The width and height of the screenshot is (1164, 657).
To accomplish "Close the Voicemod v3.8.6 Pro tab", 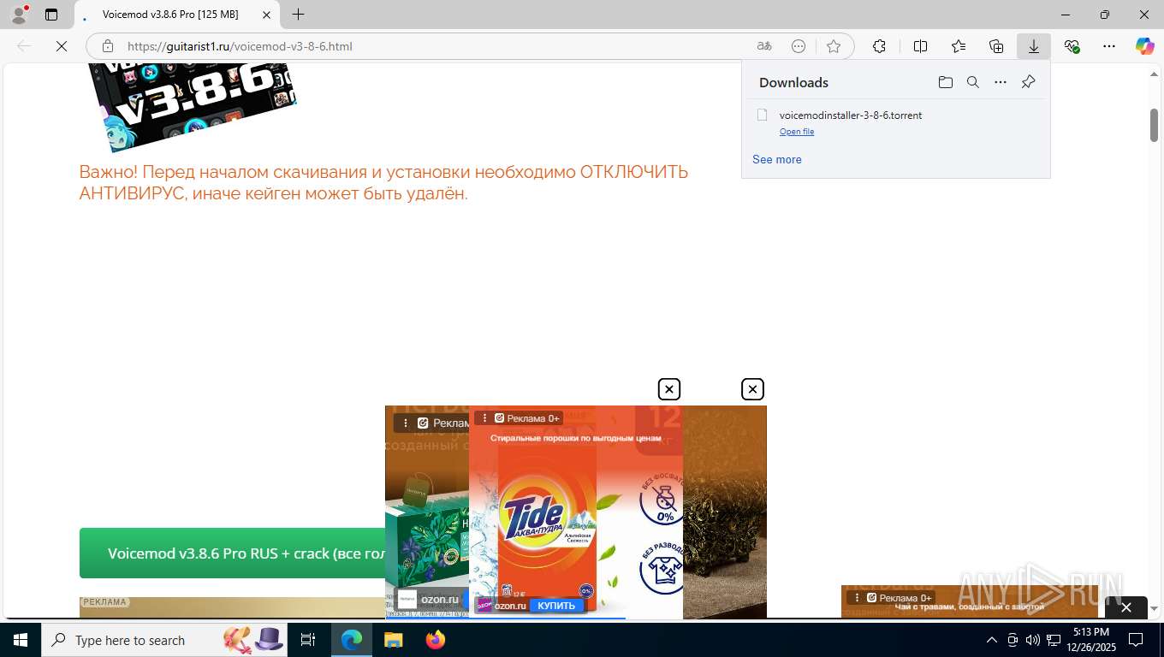I will click(267, 15).
